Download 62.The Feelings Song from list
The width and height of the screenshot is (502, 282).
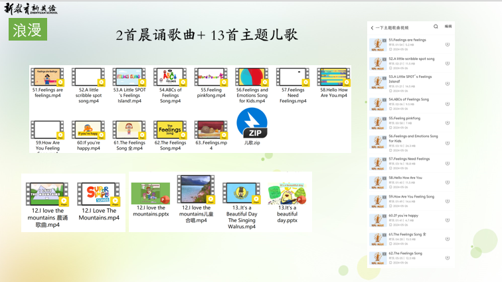click(448, 258)
